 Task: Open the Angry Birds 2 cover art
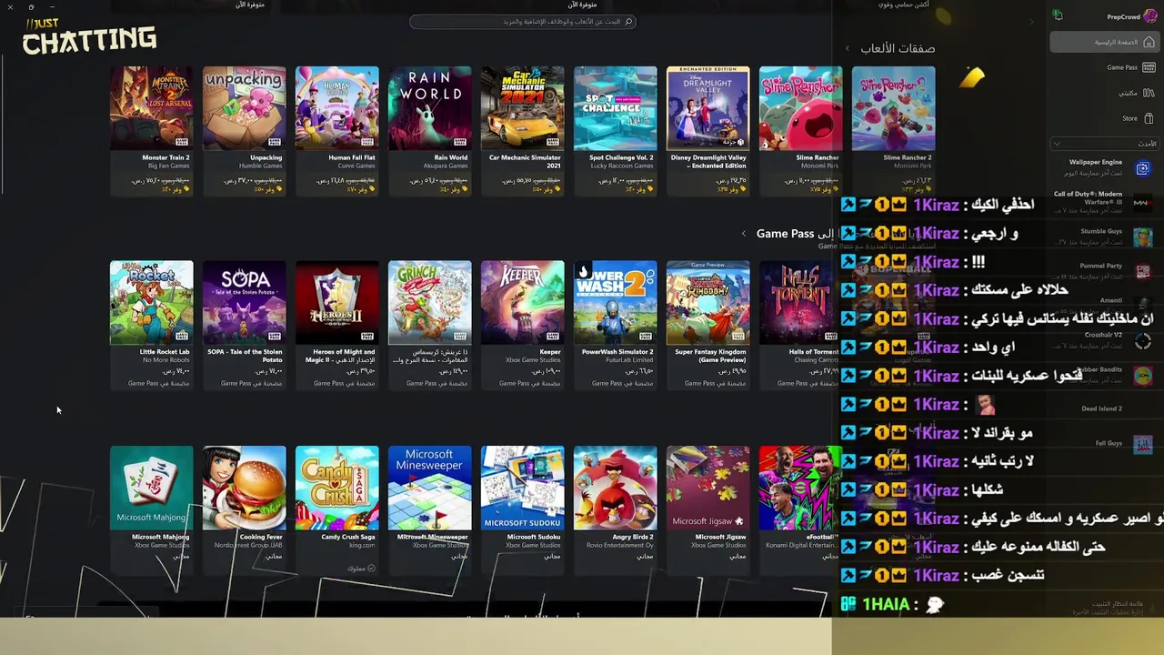coord(616,488)
